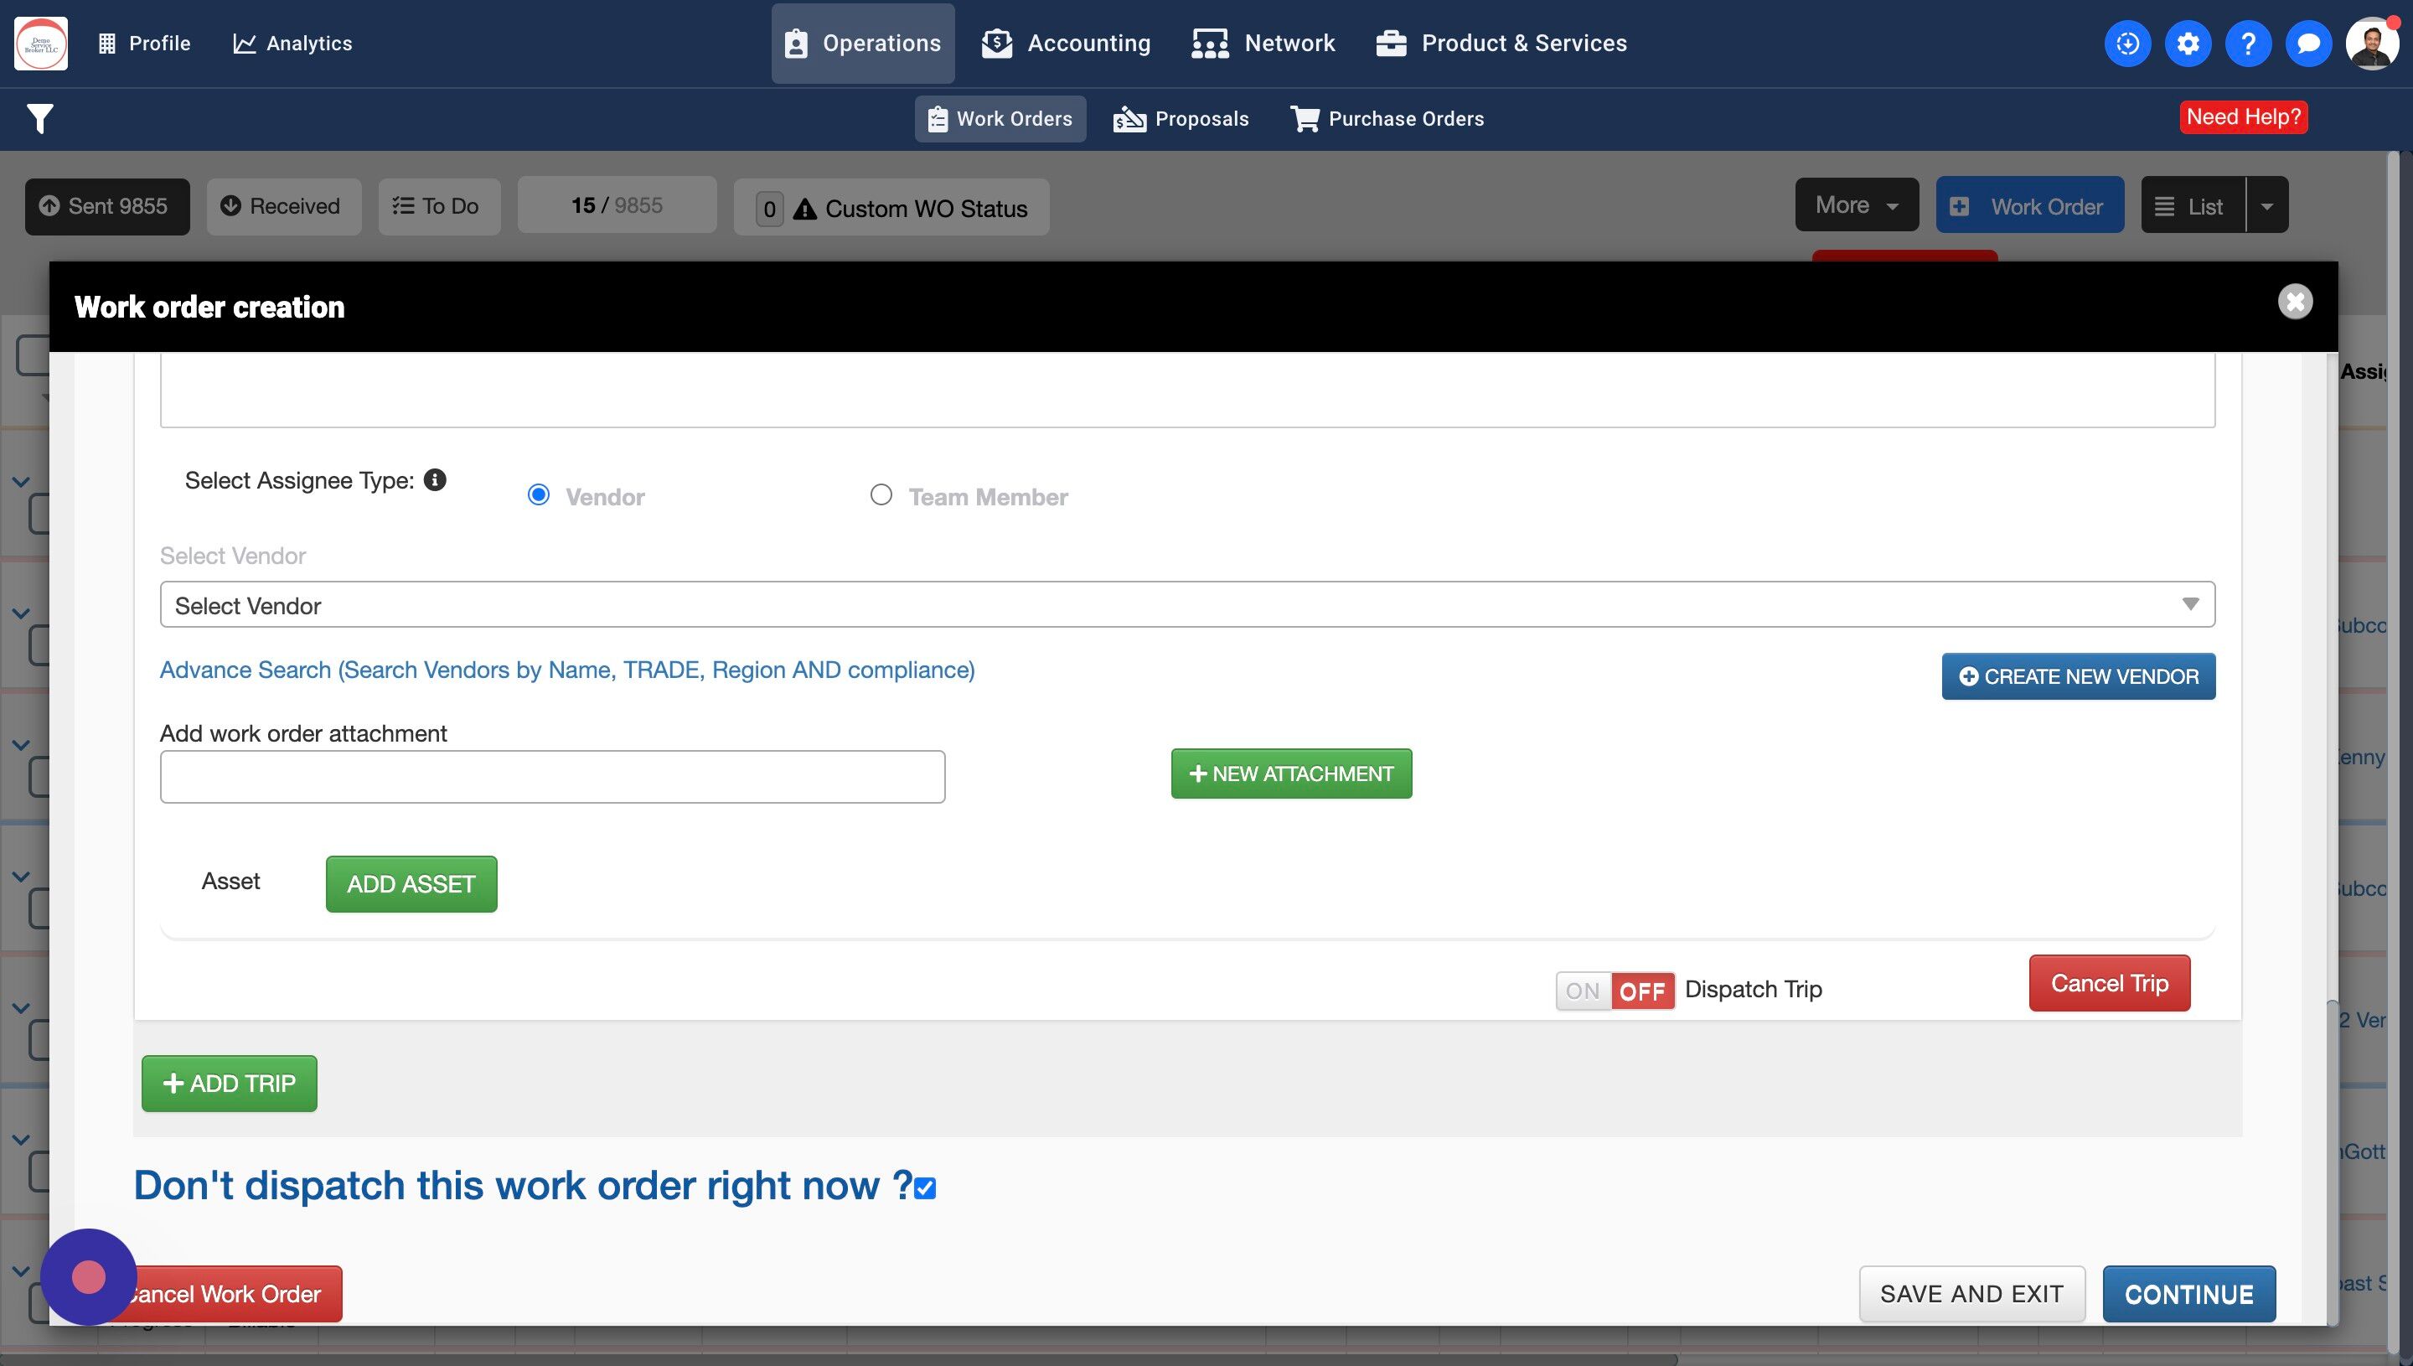Open the chat messages icon
Image resolution: width=2413 pixels, height=1366 pixels.
2308,43
